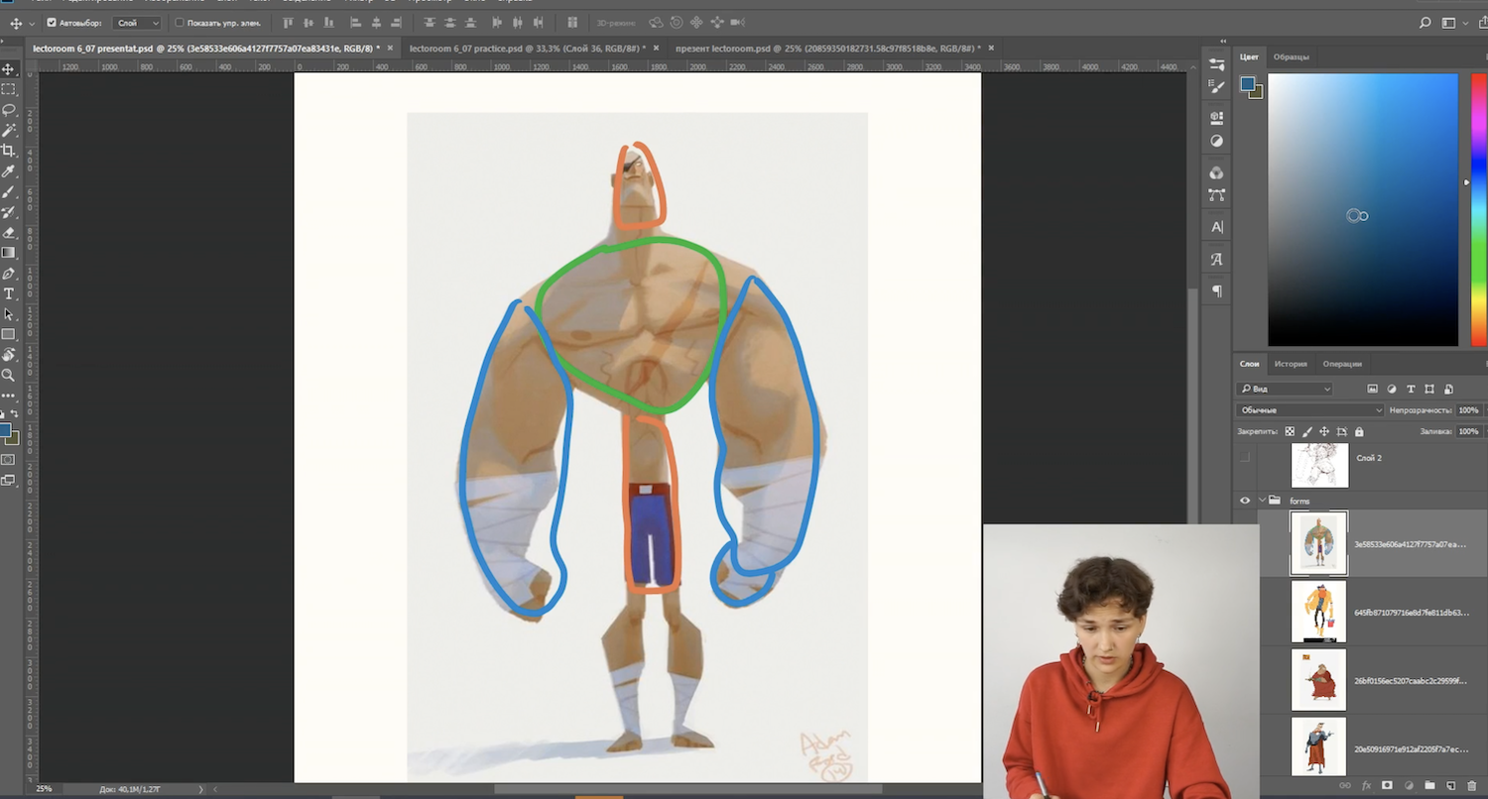This screenshot has width=1488, height=799.
Task: Open the Слой auto-select dropdown
Action: coord(137,23)
